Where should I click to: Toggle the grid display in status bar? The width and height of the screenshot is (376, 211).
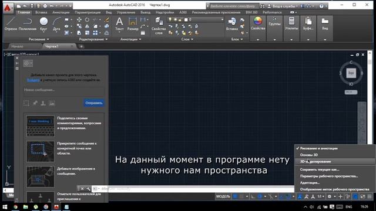click(x=236, y=196)
